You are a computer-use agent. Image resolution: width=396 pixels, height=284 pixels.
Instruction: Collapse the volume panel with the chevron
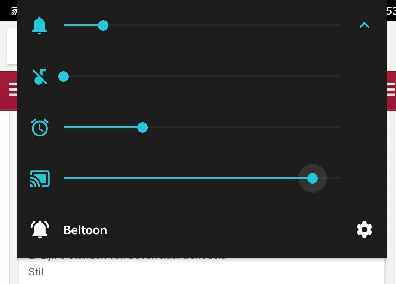[x=364, y=25]
